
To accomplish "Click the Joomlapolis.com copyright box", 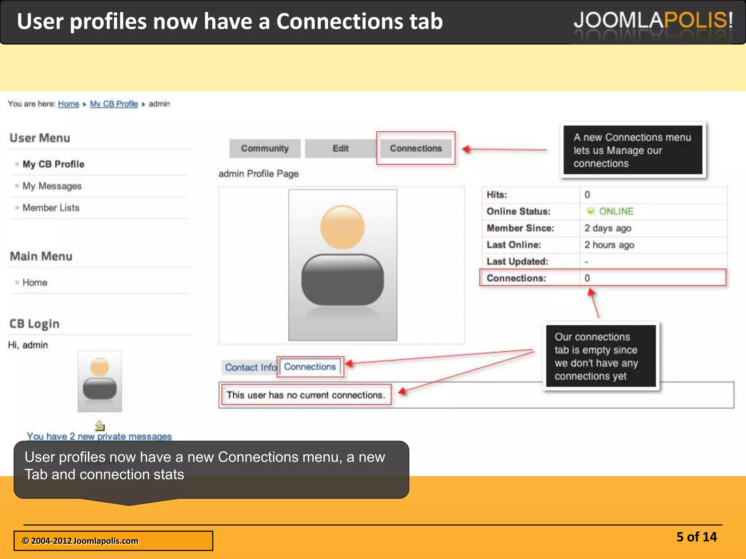I will point(113,541).
